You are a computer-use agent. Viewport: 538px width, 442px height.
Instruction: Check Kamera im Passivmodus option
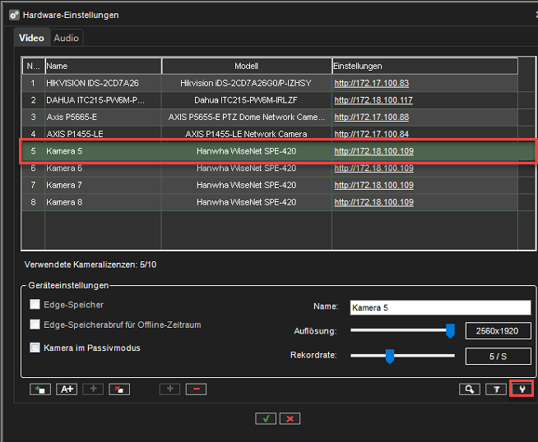pyautogui.click(x=35, y=348)
